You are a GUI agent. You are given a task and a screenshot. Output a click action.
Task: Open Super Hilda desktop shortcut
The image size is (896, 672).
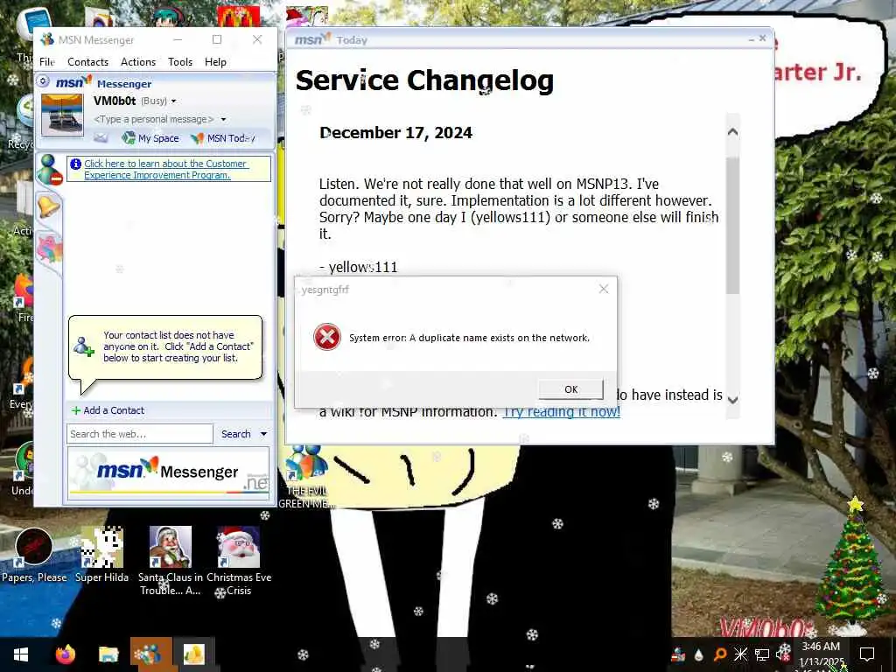(101, 556)
